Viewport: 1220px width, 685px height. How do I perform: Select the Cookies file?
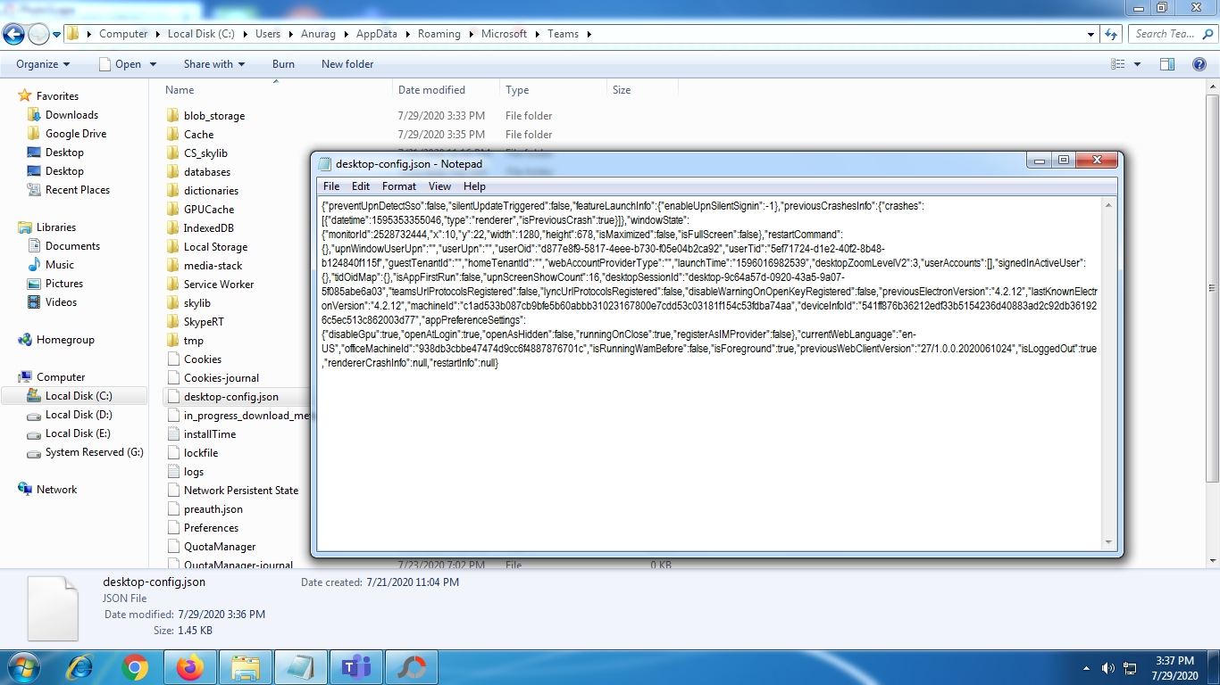[203, 359]
